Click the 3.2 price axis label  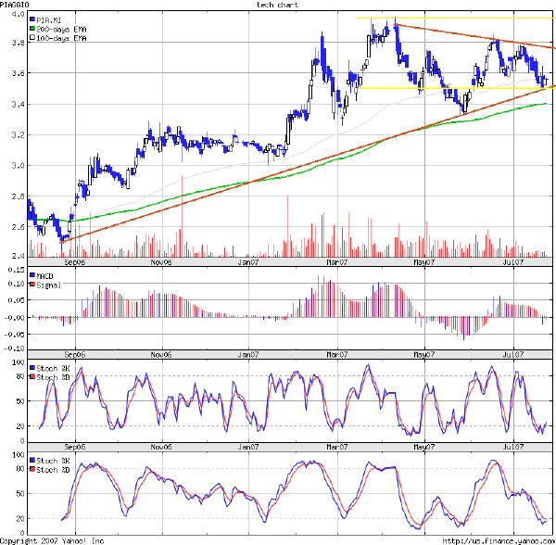tap(18, 135)
